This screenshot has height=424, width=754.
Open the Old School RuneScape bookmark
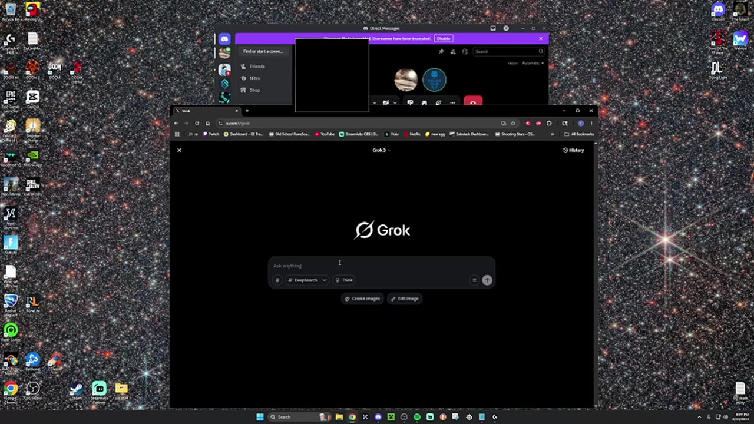coord(289,134)
